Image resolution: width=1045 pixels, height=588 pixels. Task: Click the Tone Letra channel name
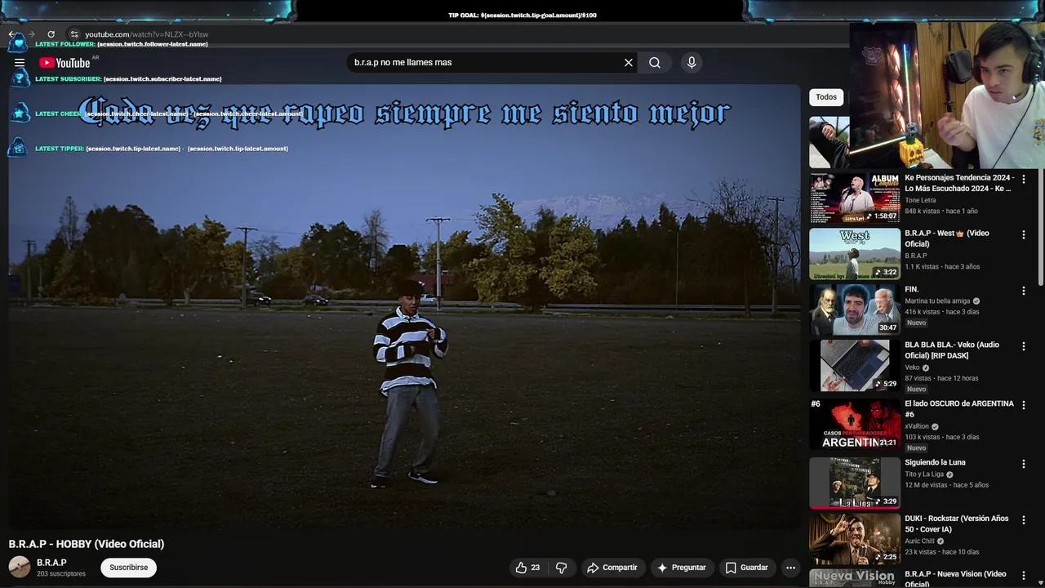(x=920, y=200)
